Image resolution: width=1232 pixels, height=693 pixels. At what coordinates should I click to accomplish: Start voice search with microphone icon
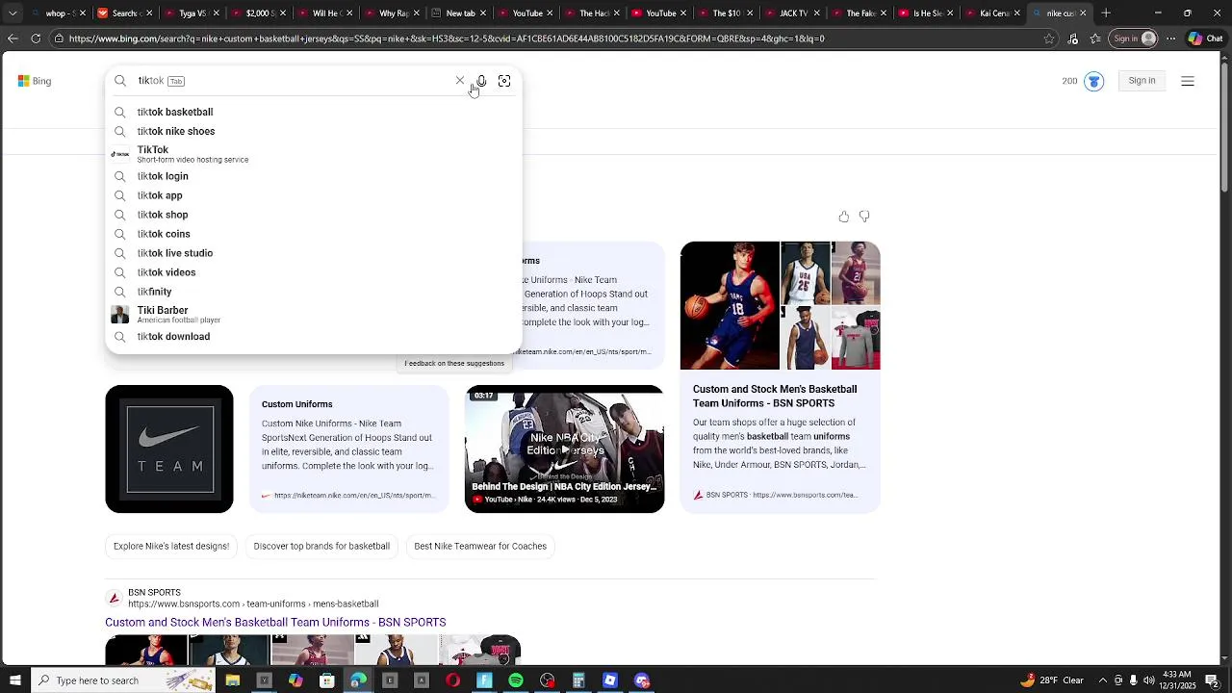(481, 81)
